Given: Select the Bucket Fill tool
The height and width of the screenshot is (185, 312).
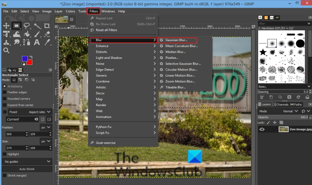Looking at the screenshot, I should tap(27, 34).
